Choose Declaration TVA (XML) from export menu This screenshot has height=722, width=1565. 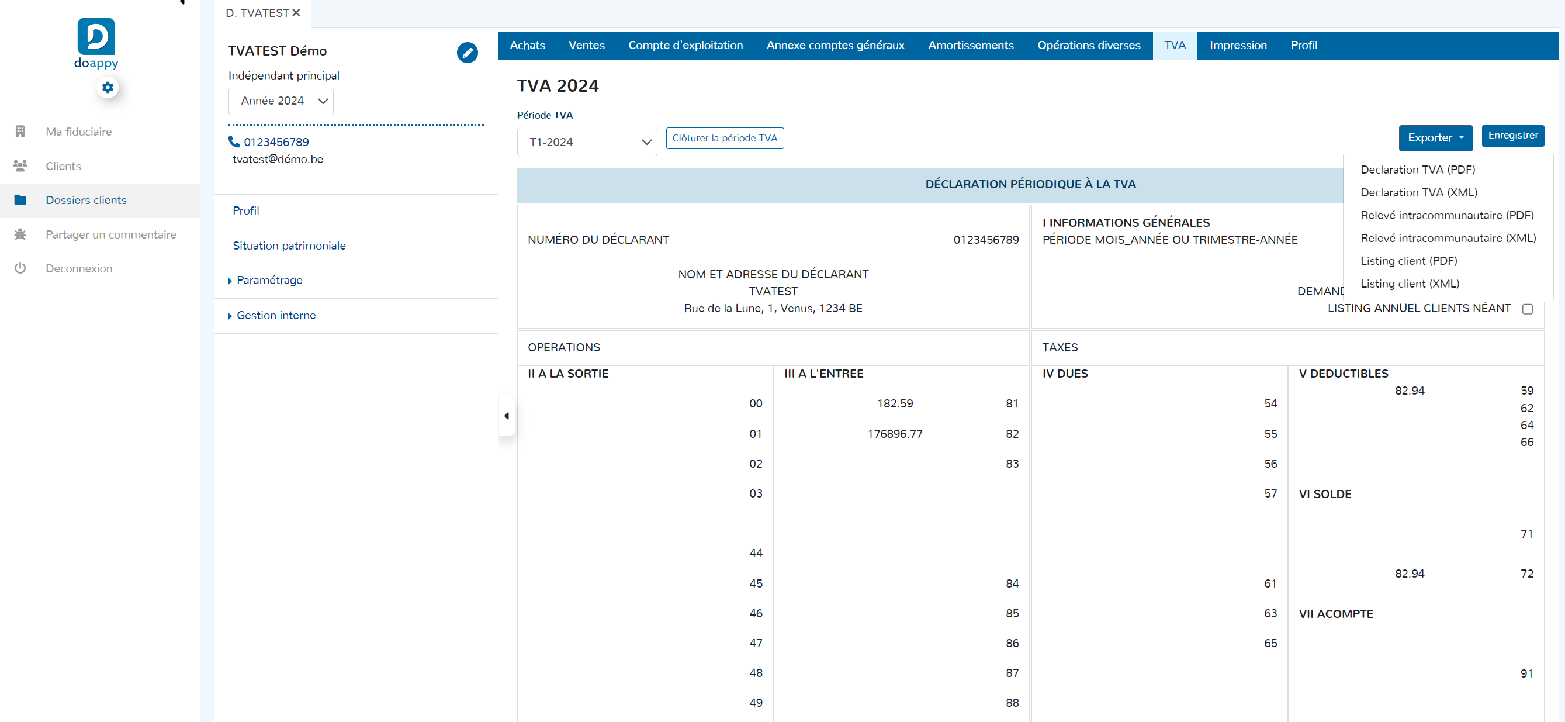tap(1418, 192)
